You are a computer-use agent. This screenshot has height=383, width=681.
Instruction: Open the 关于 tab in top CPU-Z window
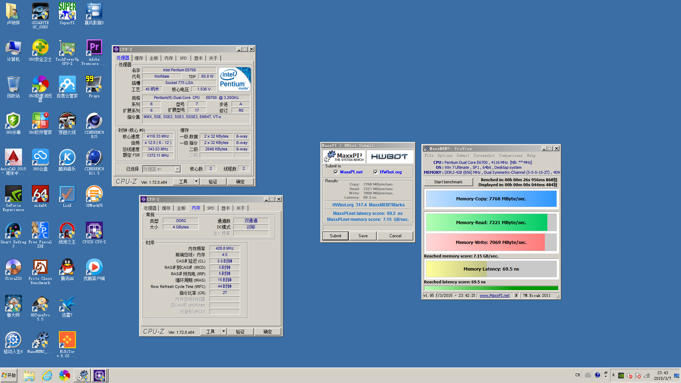[x=213, y=58]
